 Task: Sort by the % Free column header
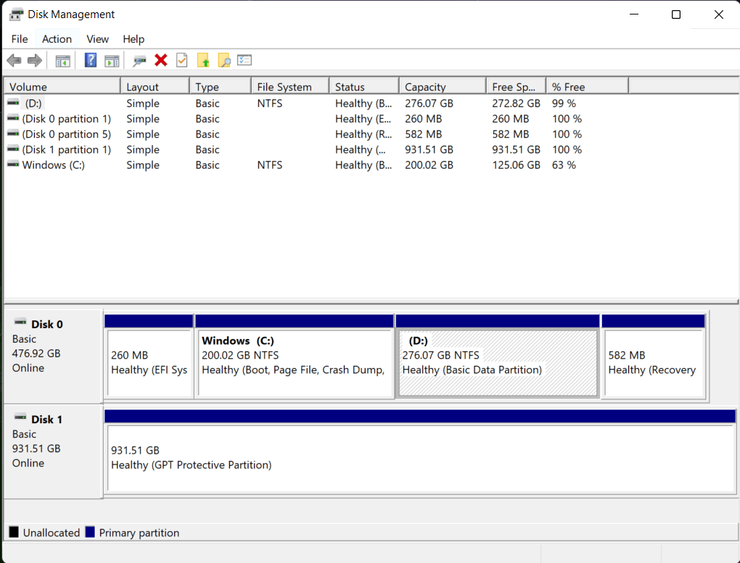[588, 87]
